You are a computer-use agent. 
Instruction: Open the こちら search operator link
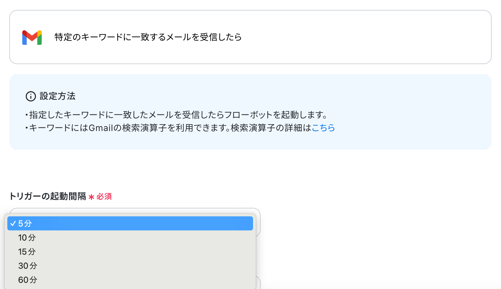pos(323,128)
